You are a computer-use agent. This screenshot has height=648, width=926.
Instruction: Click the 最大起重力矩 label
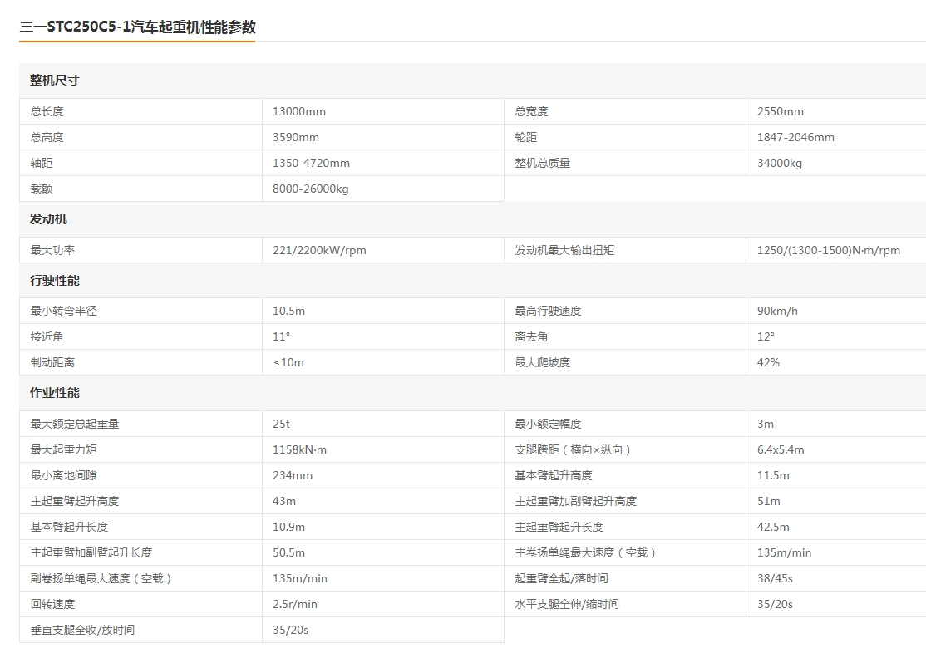click(64, 449)
